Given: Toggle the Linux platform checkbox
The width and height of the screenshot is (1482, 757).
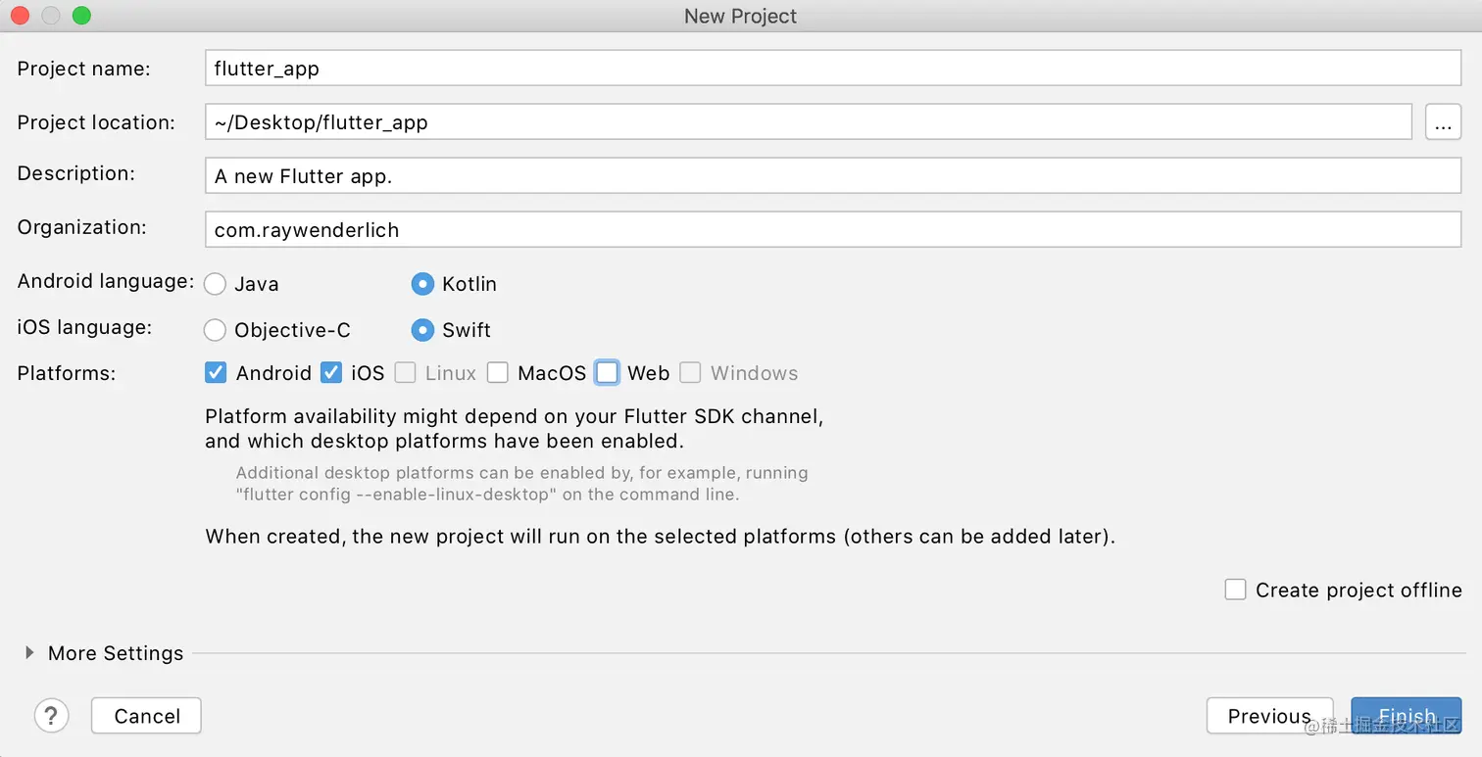Looking at the screenshot, I should tap(405, 373).
